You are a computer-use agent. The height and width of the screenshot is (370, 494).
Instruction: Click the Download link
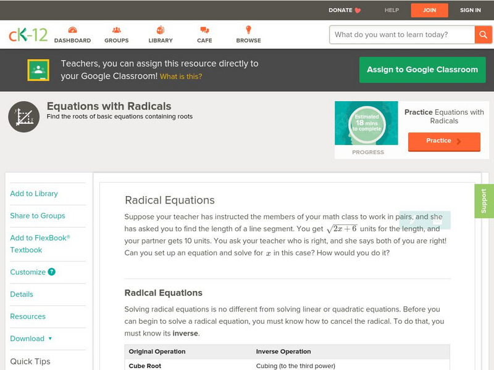pyautogui.click(x=27, y=339)
